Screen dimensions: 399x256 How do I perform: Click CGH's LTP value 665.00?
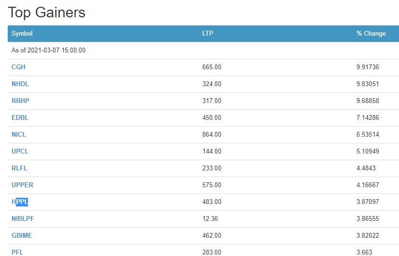tap(212, 67)
